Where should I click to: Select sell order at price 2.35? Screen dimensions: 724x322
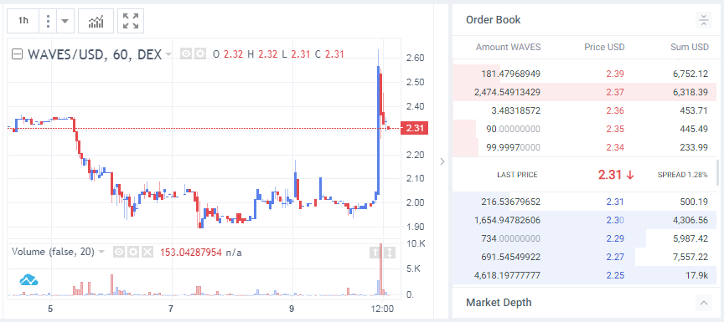click(x=584, y=129)
